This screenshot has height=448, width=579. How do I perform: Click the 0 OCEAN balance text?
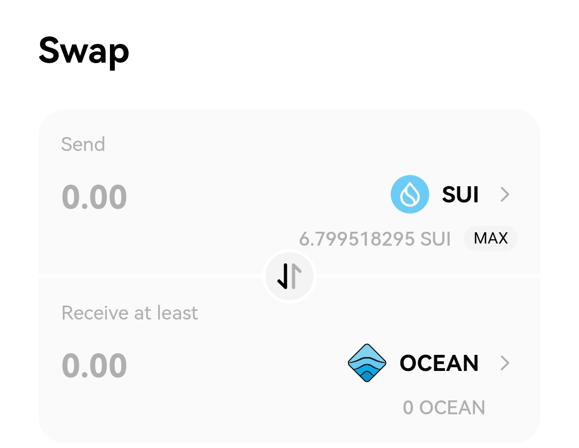click(x=444, y=407)
